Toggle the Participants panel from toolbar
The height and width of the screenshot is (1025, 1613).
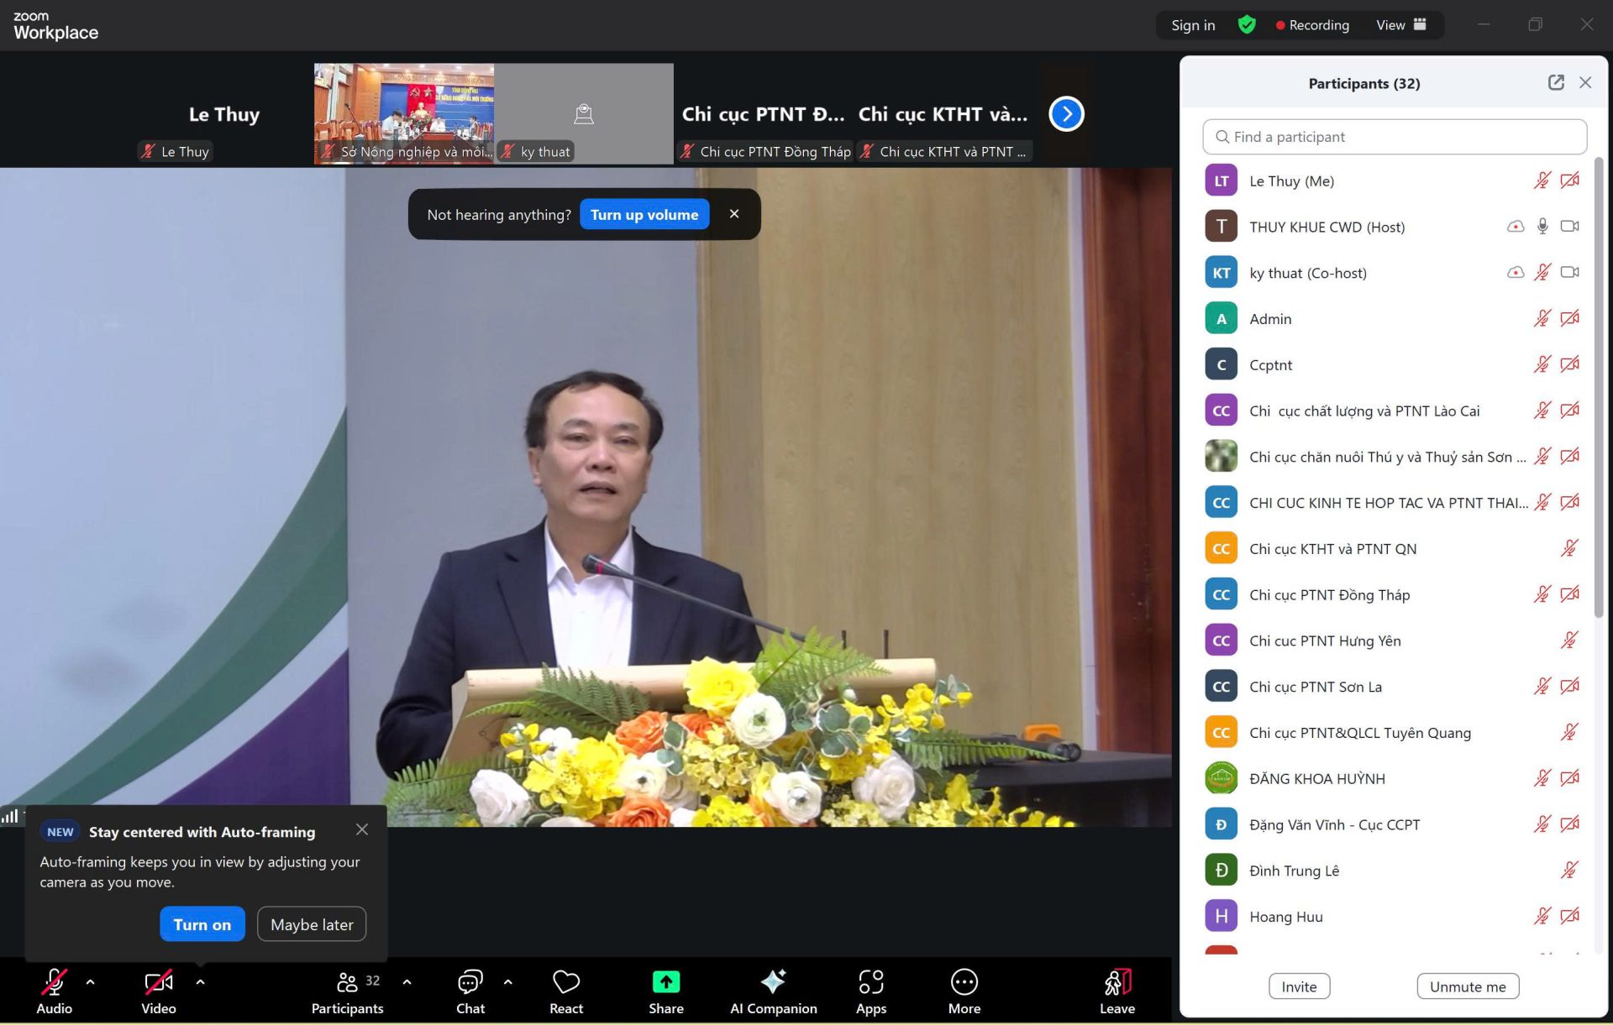(x=347, y=982)
